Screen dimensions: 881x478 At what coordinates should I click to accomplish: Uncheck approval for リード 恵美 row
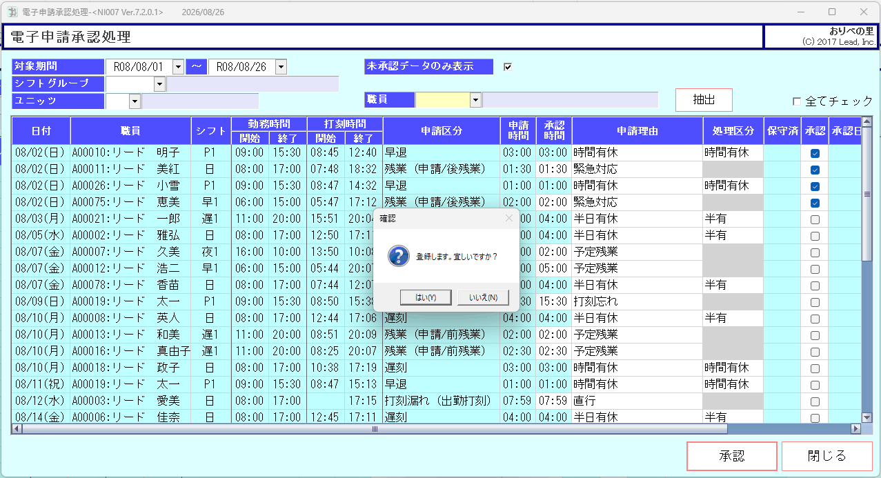click(815, 203)
